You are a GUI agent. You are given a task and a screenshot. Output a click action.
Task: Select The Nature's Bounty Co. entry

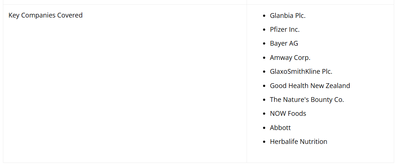click(307, 100)
